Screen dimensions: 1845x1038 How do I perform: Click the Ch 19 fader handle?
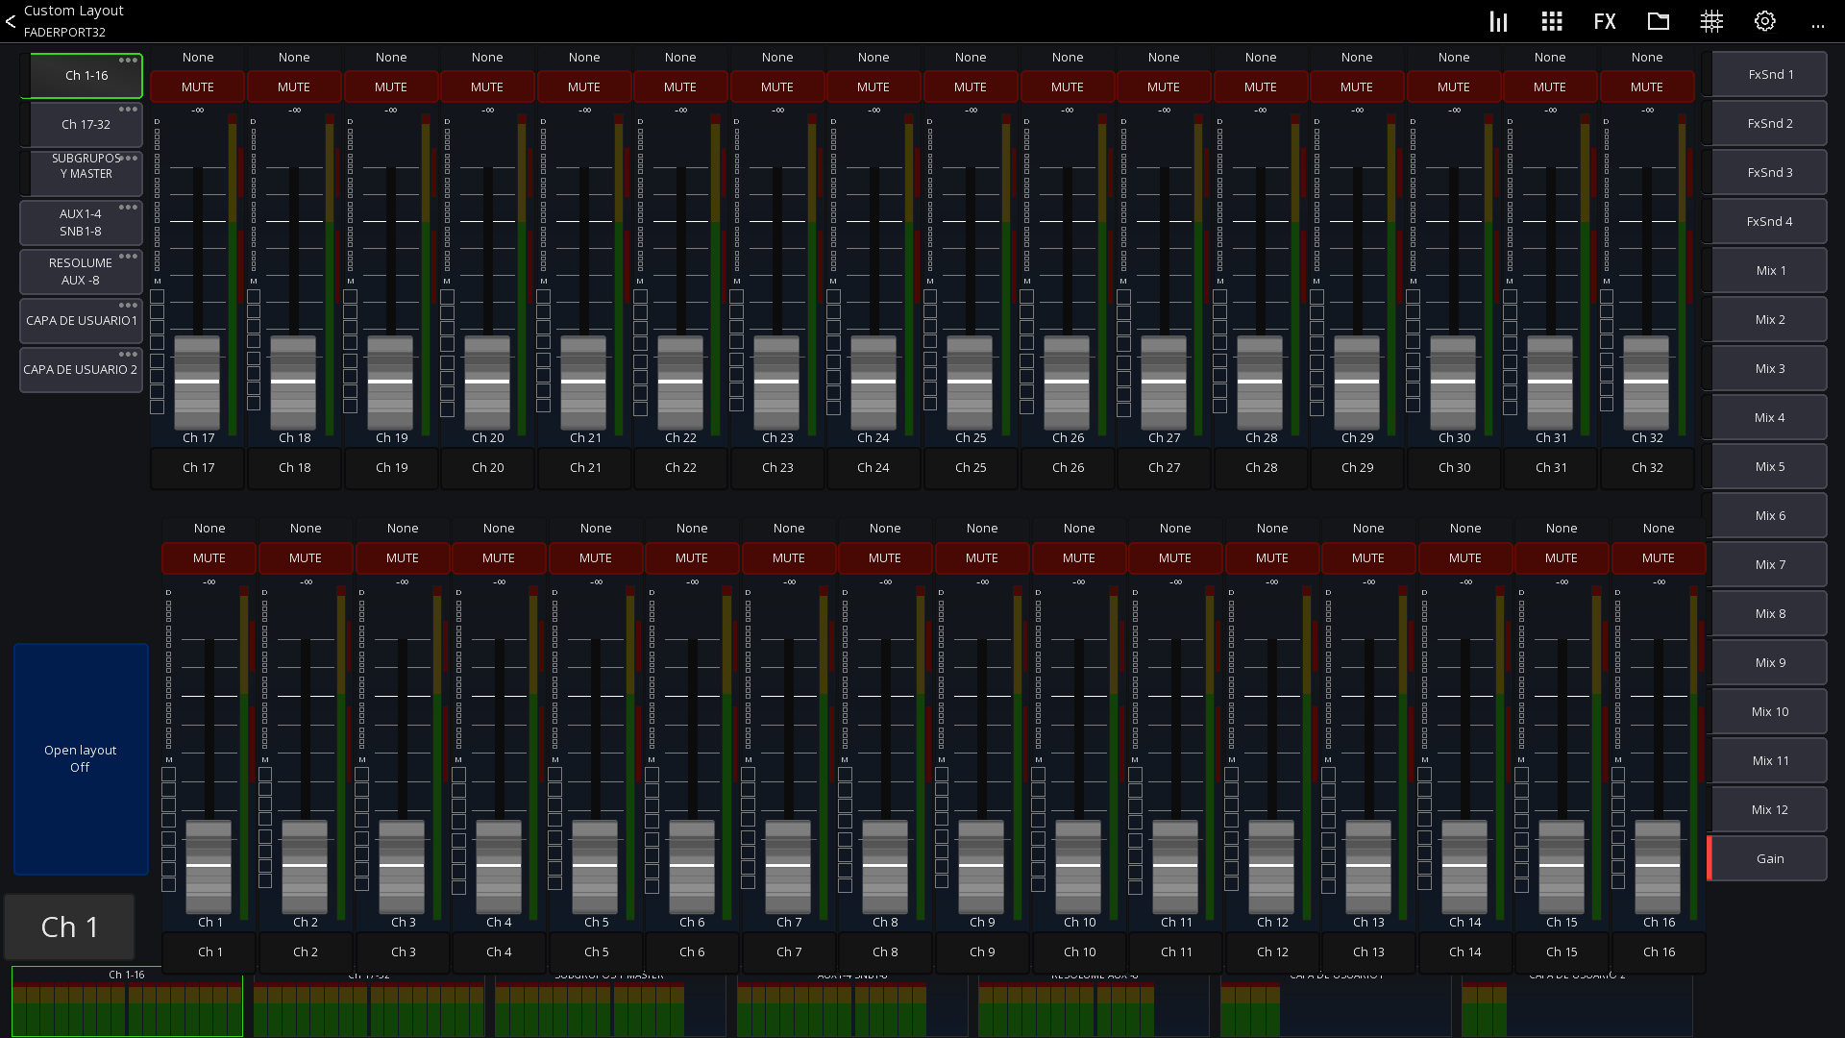coord(391,383)
